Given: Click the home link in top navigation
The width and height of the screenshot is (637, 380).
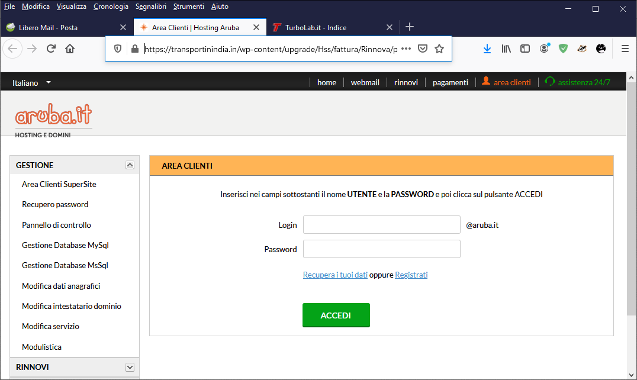Looking at the screenshot, I should click(327, 82).
